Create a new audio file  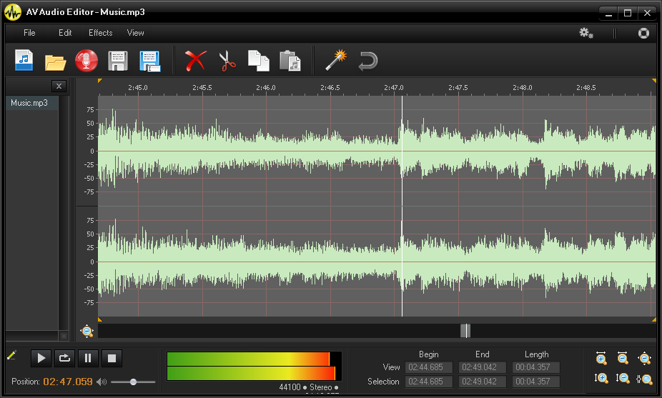pos(24,60)
